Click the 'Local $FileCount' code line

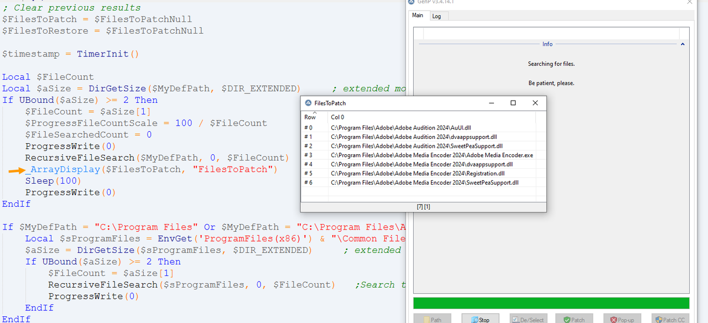[x=48, y=77]
